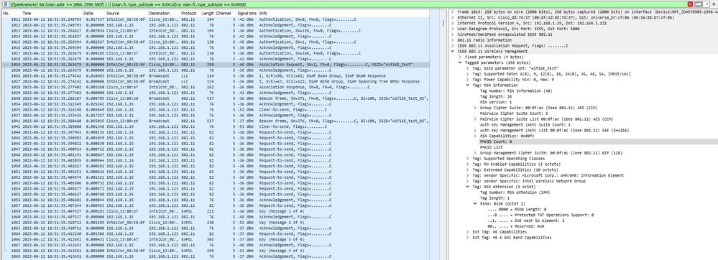Select packet 1011 Authentication row

215,19
